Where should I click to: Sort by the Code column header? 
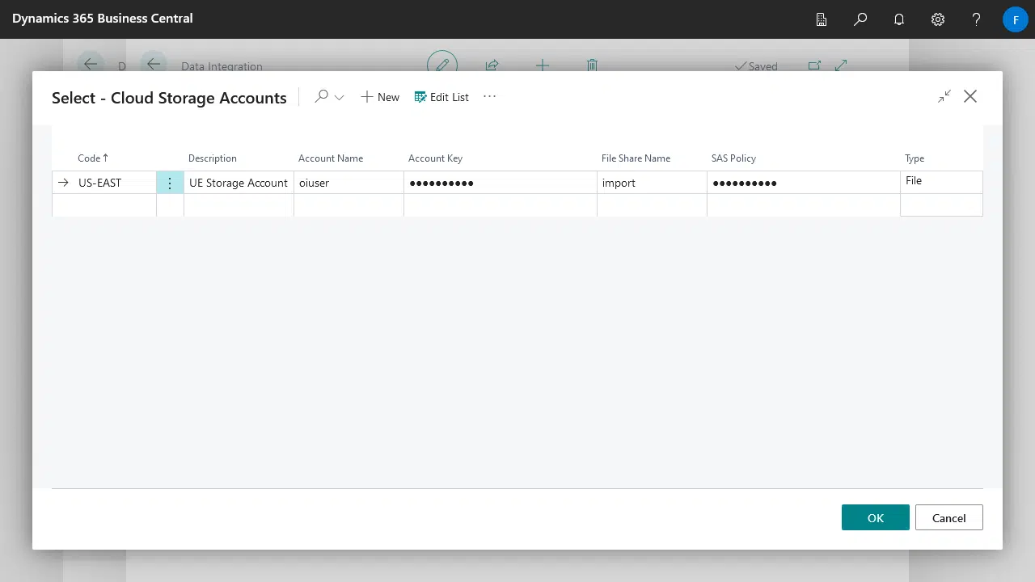tap(92, 158)
